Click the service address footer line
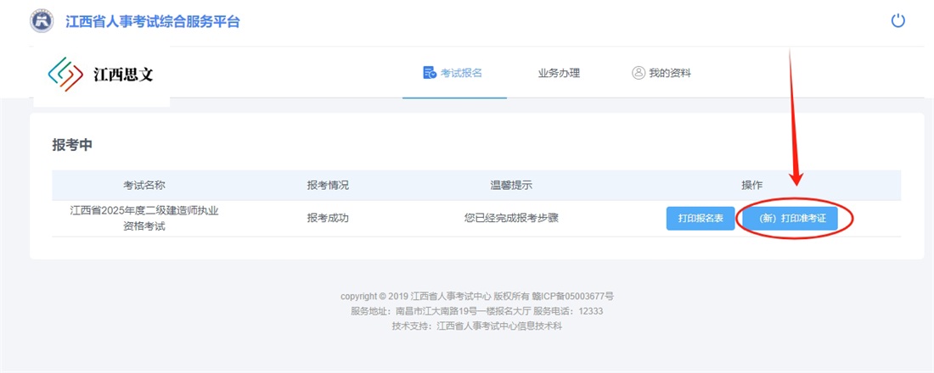The image size is (934, 373). [x=476, y=311]
